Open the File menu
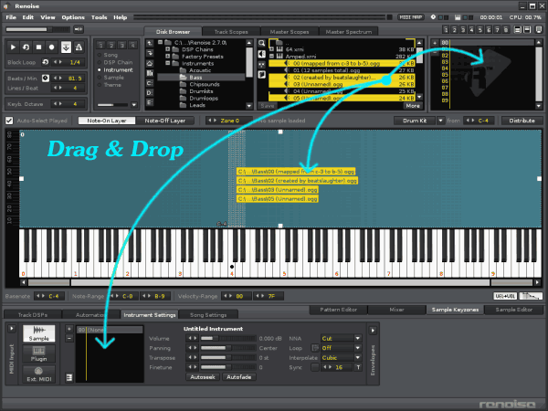 tap(11, 17)
